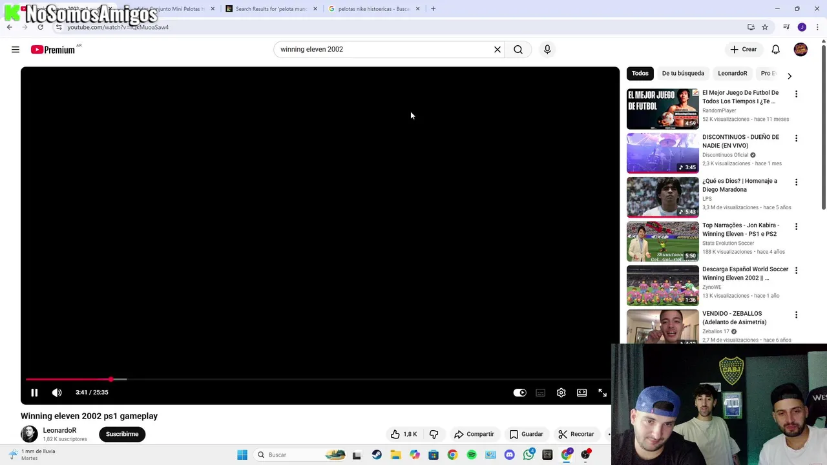827x465 pixels.
Task: Open Spotify from the taskbar
Action: (472, 455)
